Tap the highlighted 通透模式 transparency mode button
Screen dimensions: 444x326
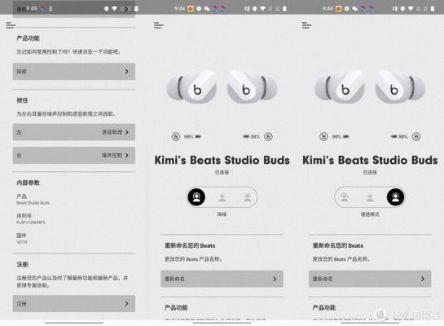coord(396,197)
